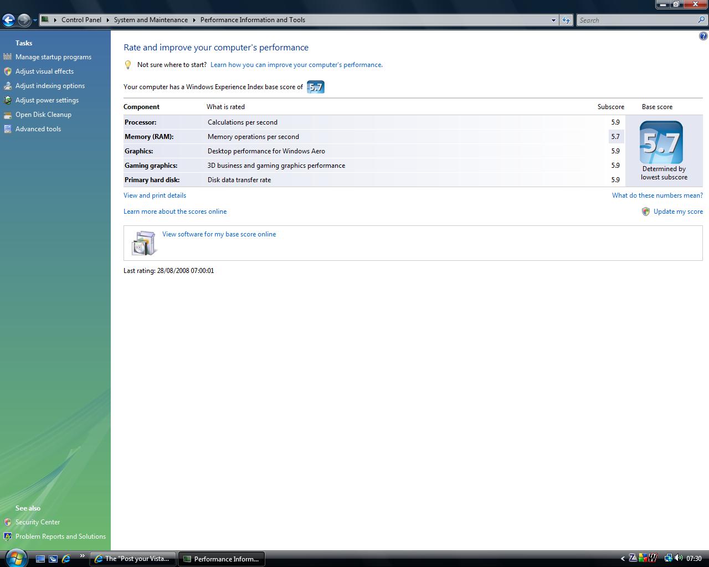Viewport: 709px width, 567px height.
Task: Click the Open Disk Cleanup icon
Action: point(7,114)
